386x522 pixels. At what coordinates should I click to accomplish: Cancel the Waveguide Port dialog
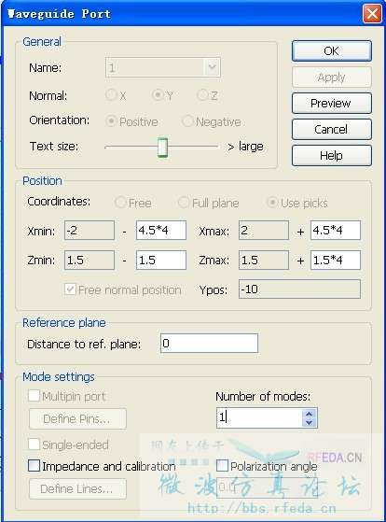point(332,129)
